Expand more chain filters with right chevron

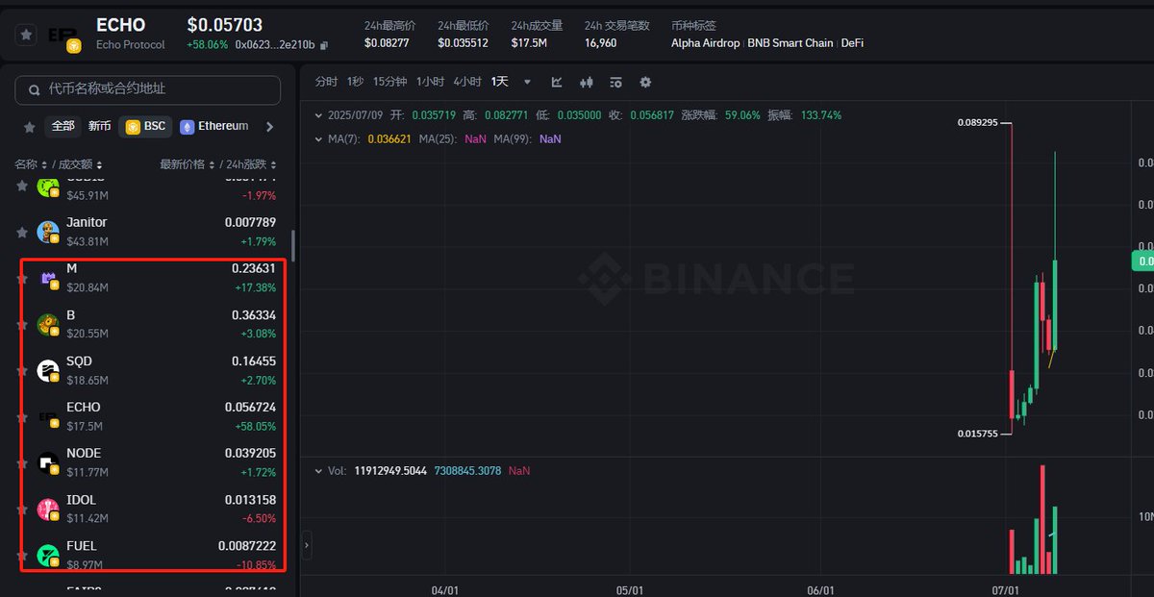pos(269,127)
